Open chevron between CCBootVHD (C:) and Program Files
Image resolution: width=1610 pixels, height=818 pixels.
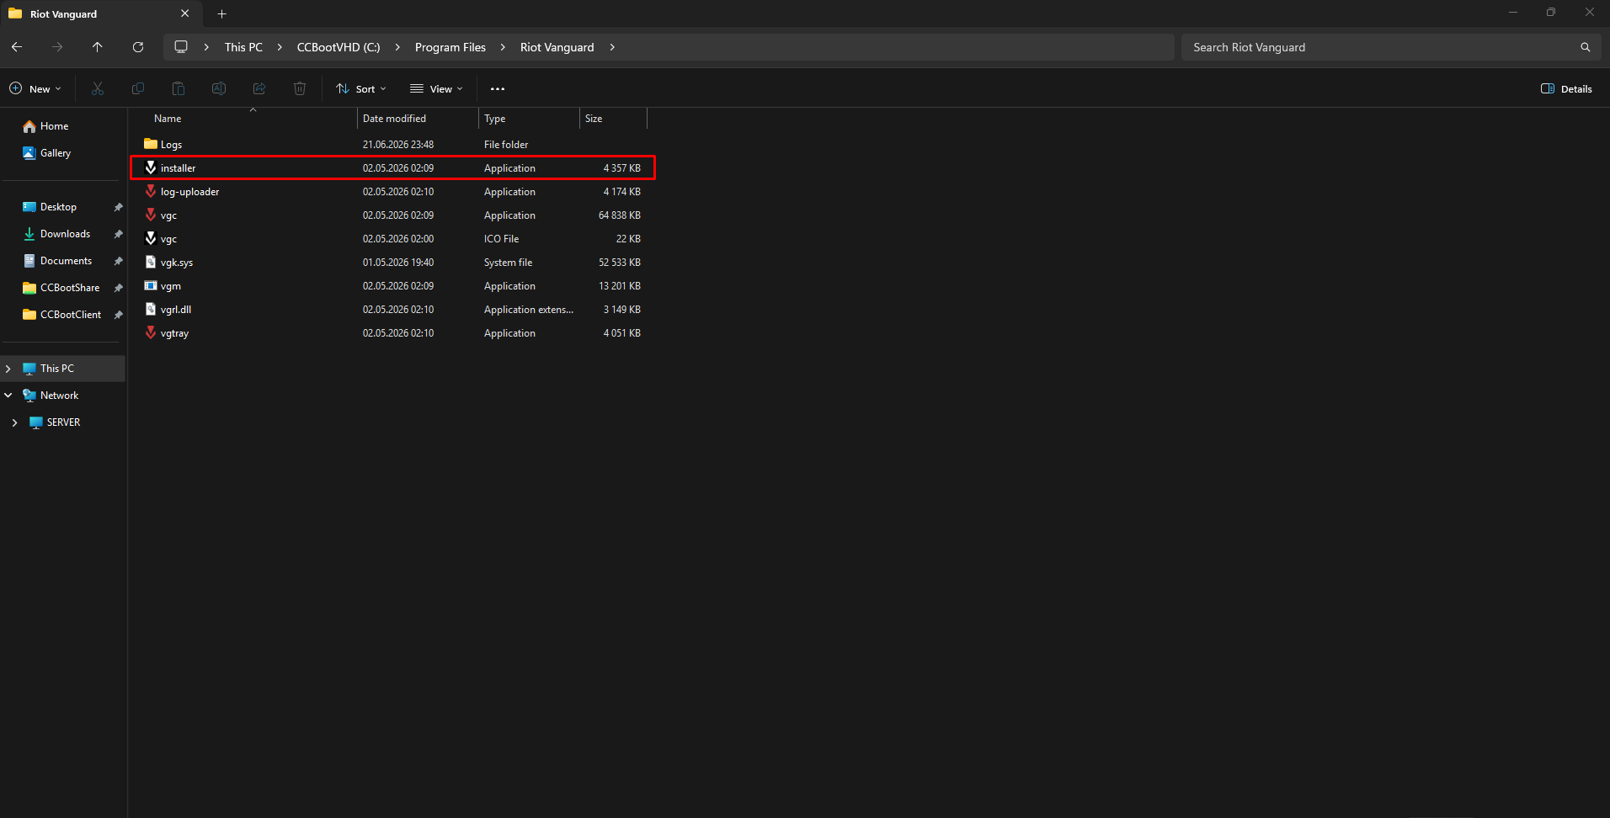pyautogui.click(x=397, y=47)
